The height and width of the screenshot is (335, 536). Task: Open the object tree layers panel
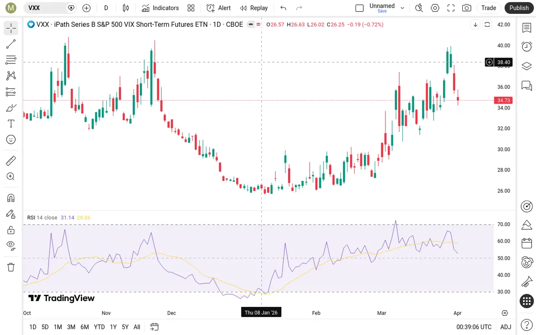coord(527,66)
